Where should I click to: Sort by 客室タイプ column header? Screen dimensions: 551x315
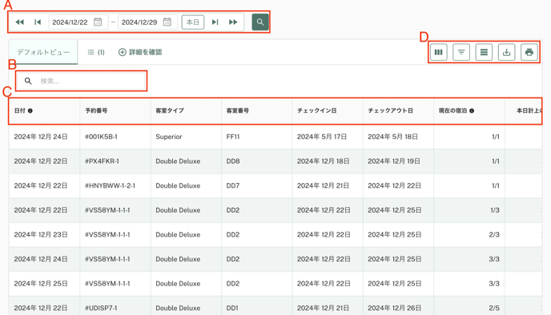170,111
